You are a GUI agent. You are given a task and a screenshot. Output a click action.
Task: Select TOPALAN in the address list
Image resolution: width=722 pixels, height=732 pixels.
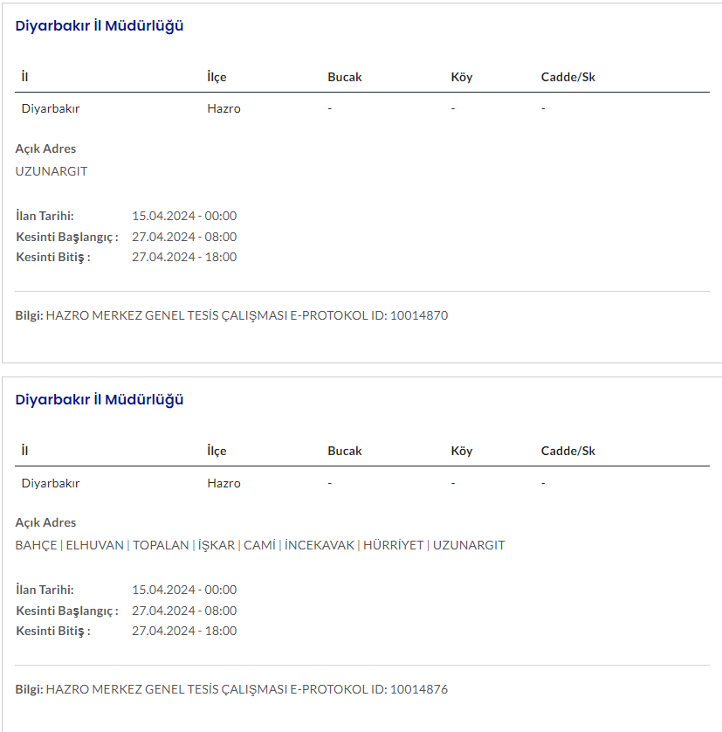161,545
